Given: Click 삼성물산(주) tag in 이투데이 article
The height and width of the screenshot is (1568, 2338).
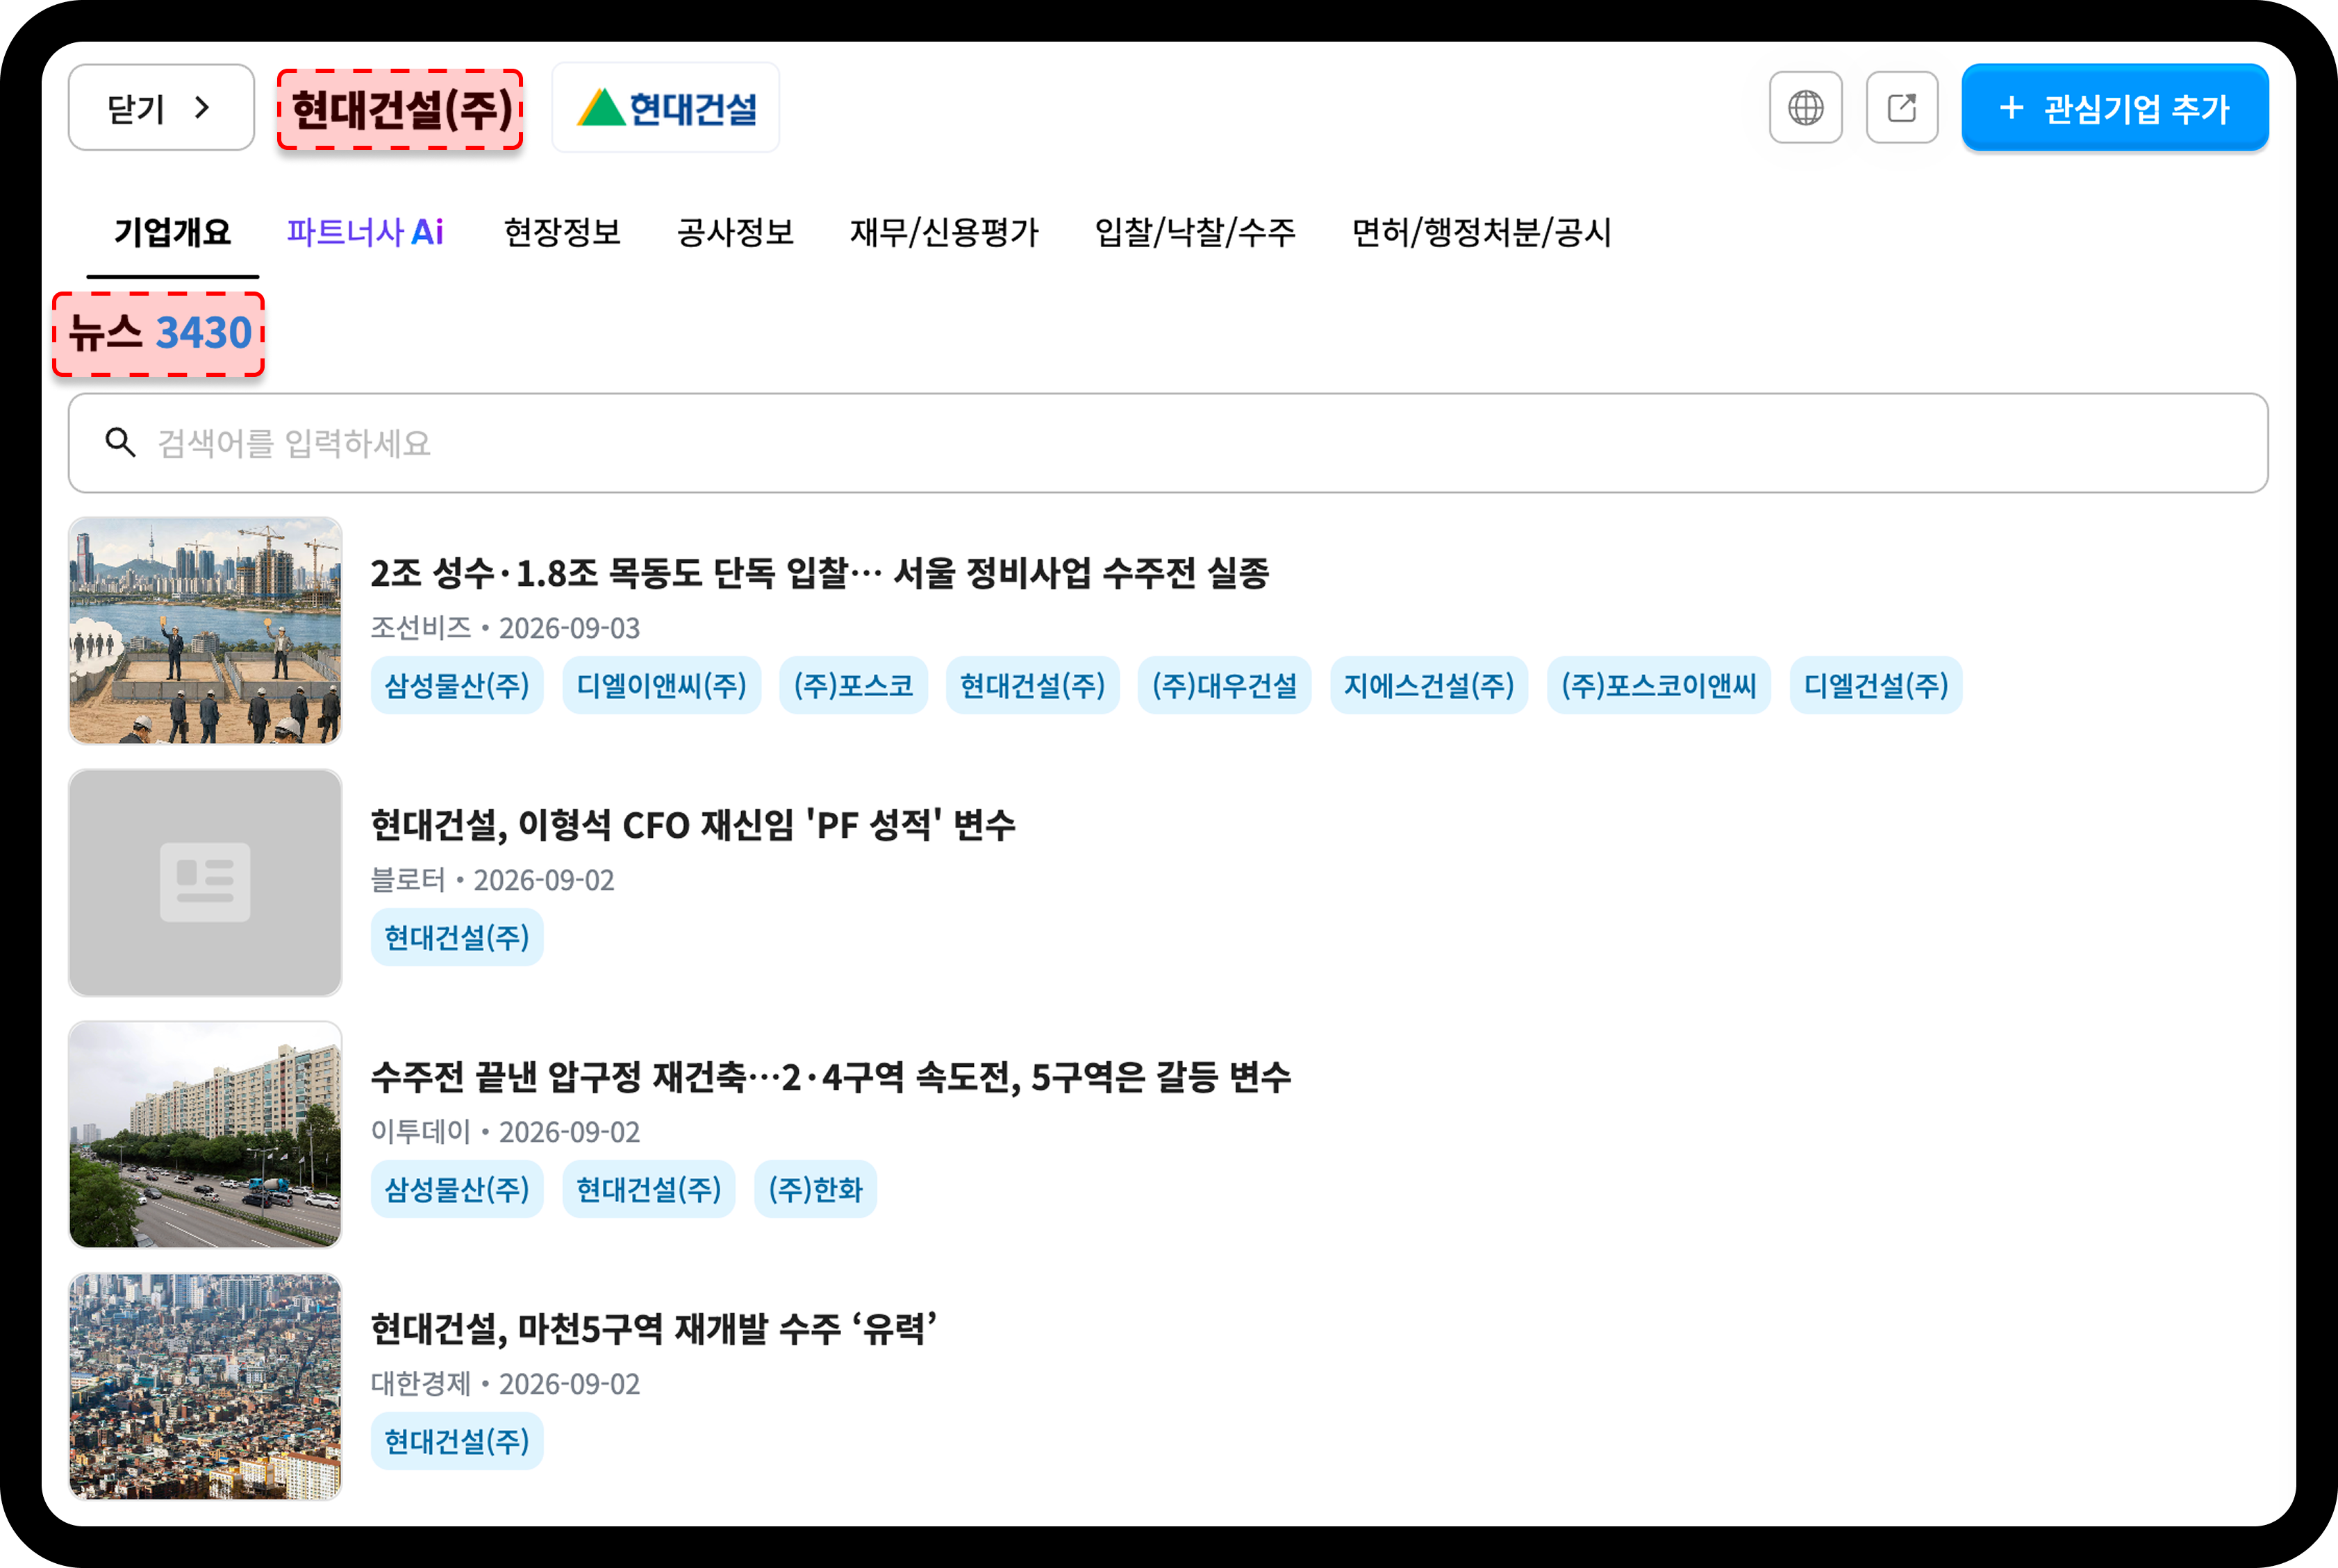Looking at the screenshot, I should (x=457, y=1190).
